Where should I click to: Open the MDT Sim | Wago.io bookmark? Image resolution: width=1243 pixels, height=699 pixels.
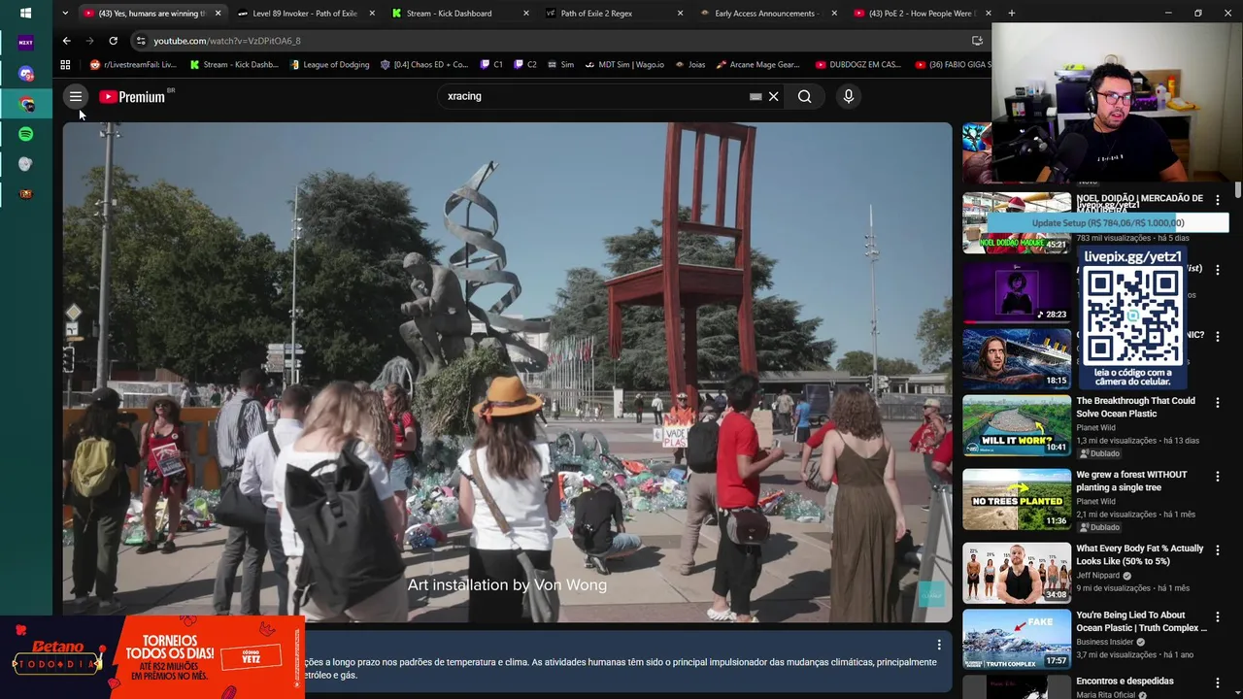[624, 65]
